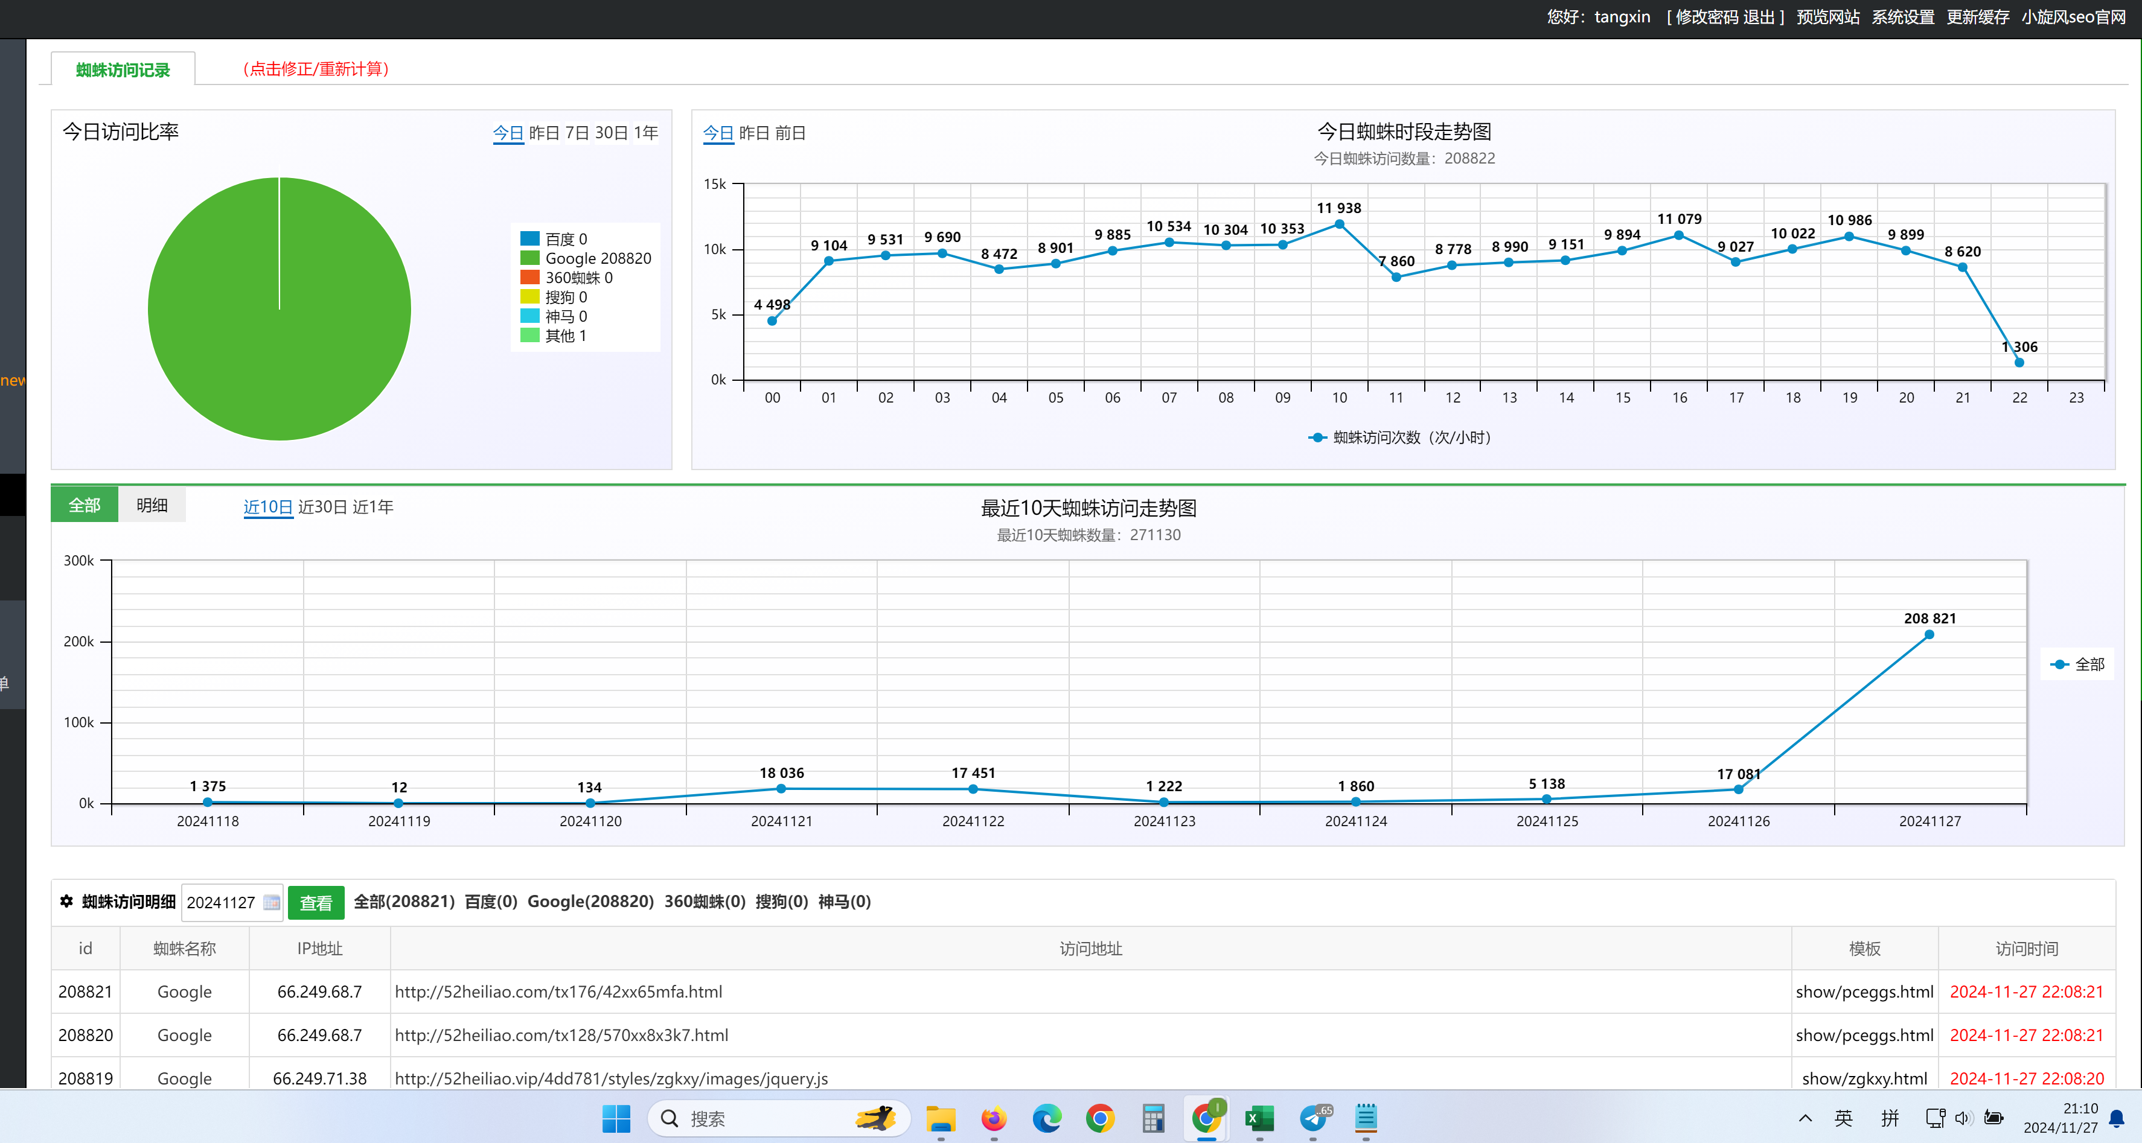The image size is (2142, 1143).
Task: Switch to the 明细 tab
Action: point(152,505)
